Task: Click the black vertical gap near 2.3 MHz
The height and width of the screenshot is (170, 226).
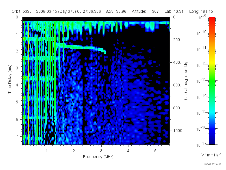Action: 84,101
